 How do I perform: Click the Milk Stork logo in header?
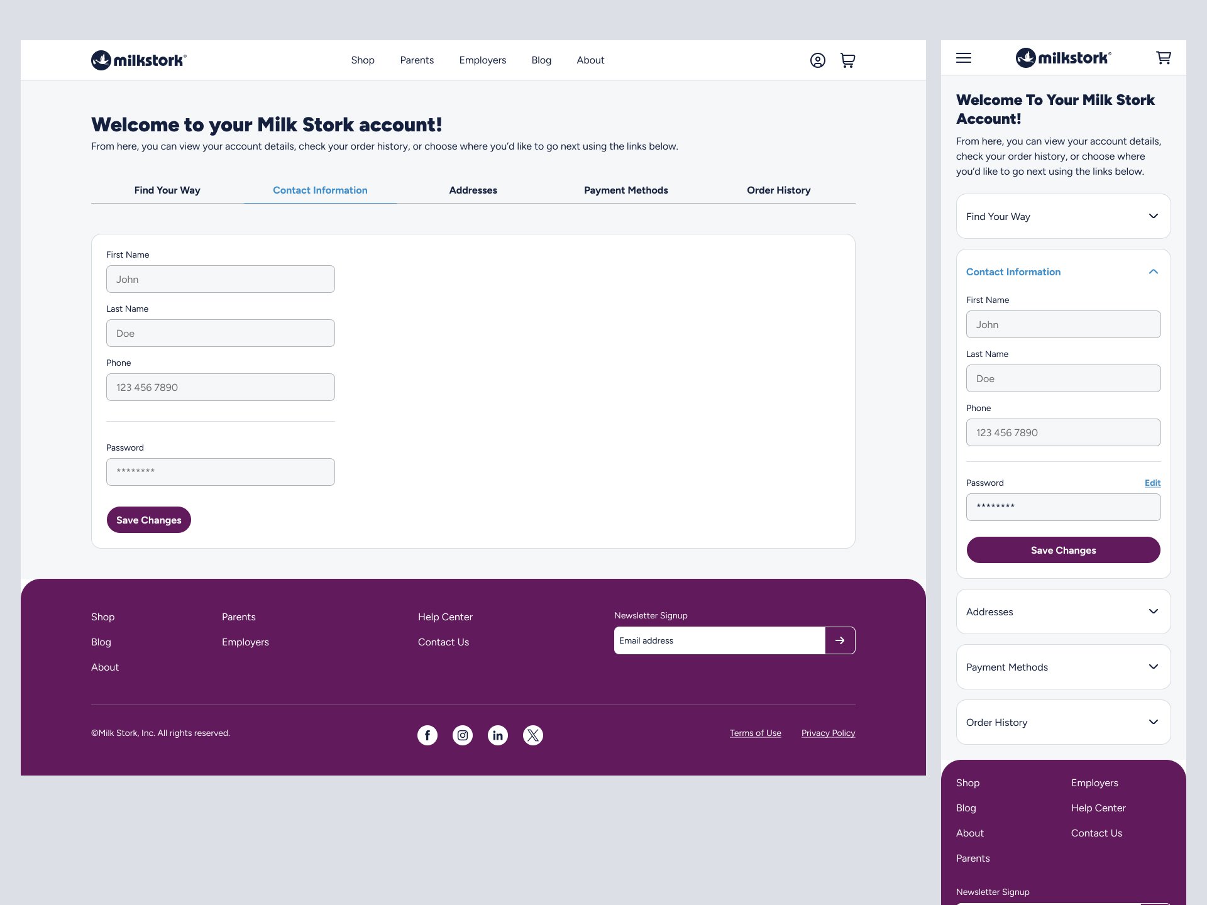[x=138, y=59]
